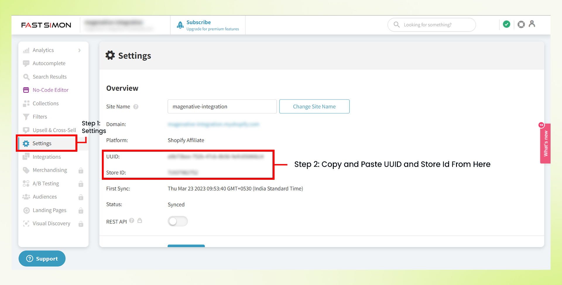Enable the REST API toggle switch

178,221
